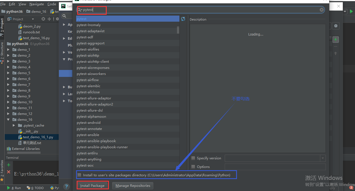Viewport: 355px width, 191px height.
Task: Clear the pytest search field
Action: point(321,10)
